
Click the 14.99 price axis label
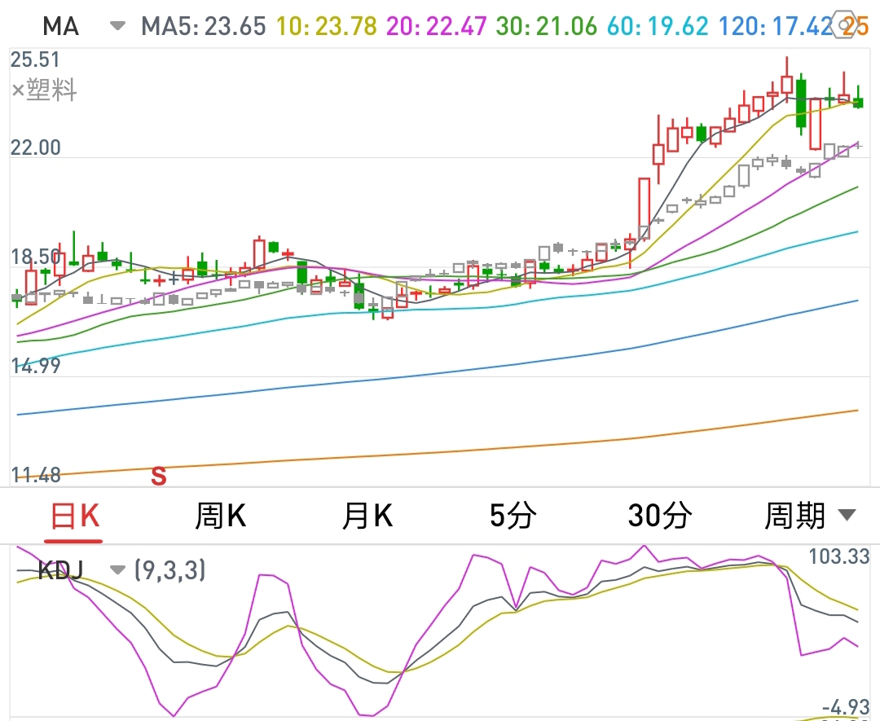tap(35, 366)
